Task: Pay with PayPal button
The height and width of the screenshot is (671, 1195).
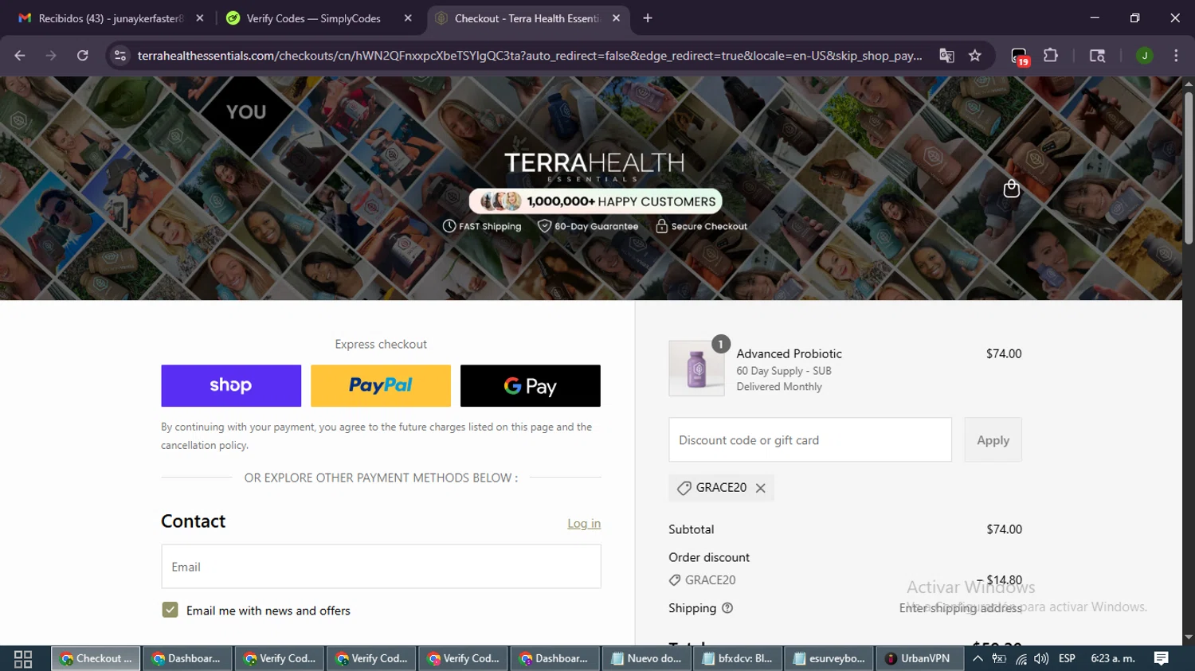Action: tap(381, 386)
